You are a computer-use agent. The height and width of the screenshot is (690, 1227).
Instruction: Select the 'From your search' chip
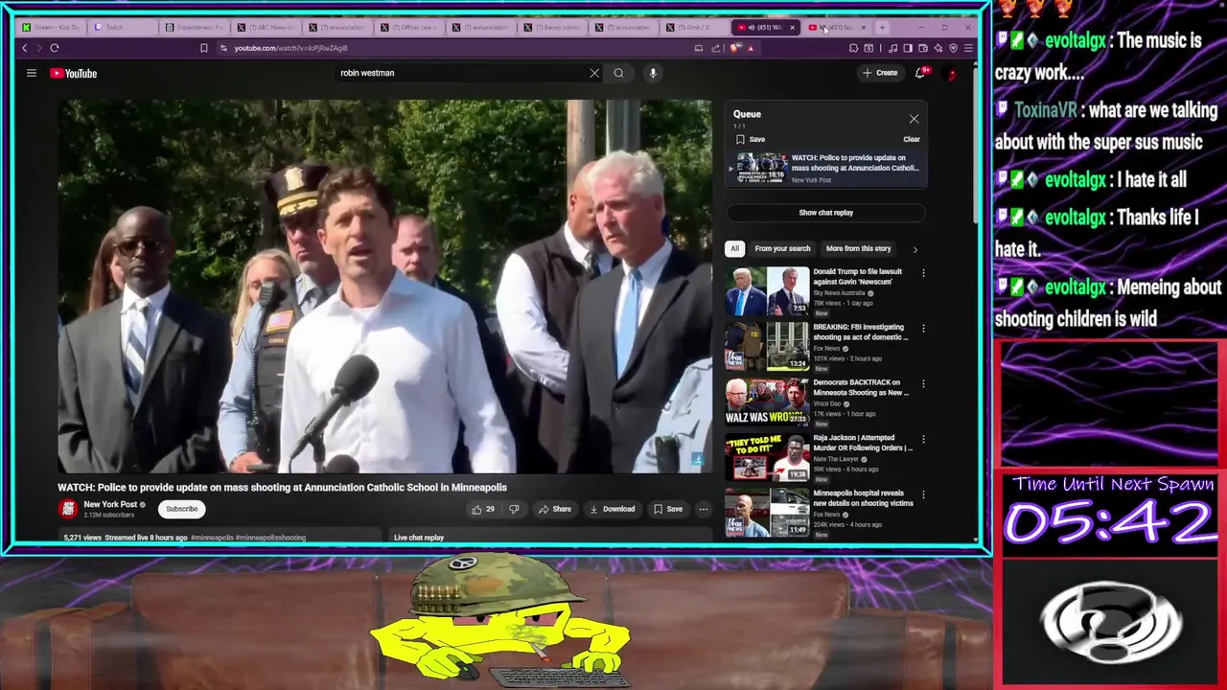click(x=782, y=248)
